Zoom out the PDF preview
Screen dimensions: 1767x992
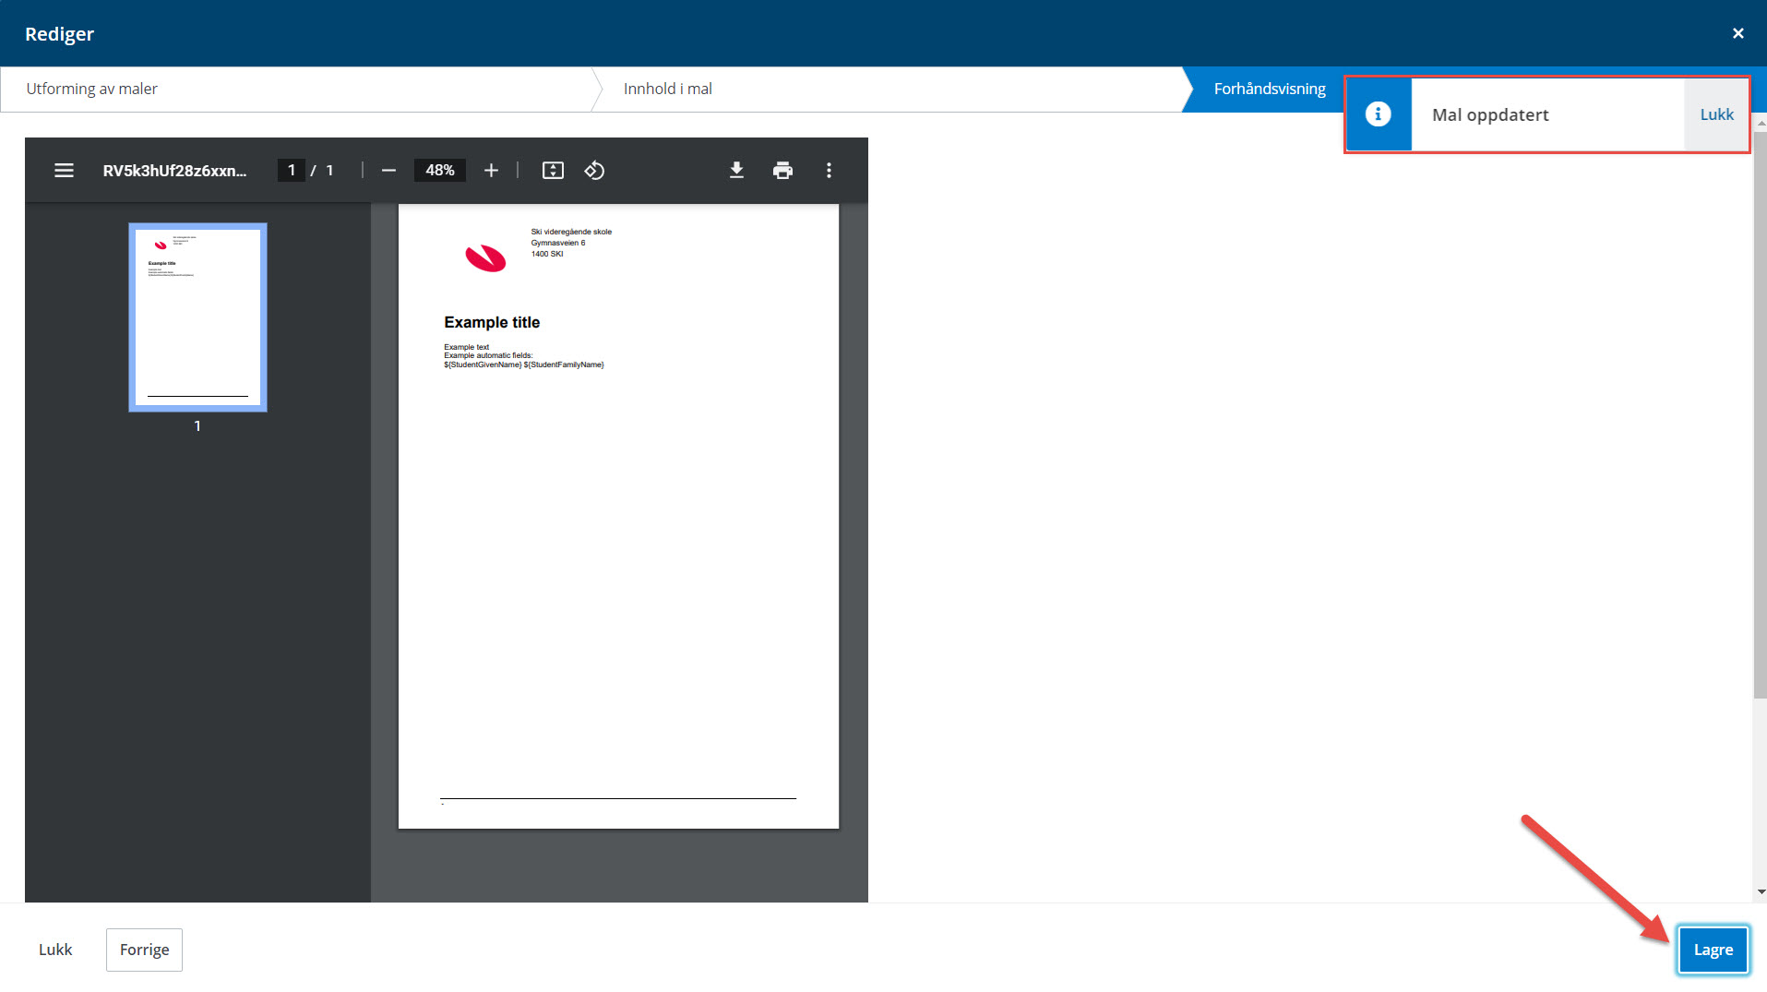pos(388,171)
